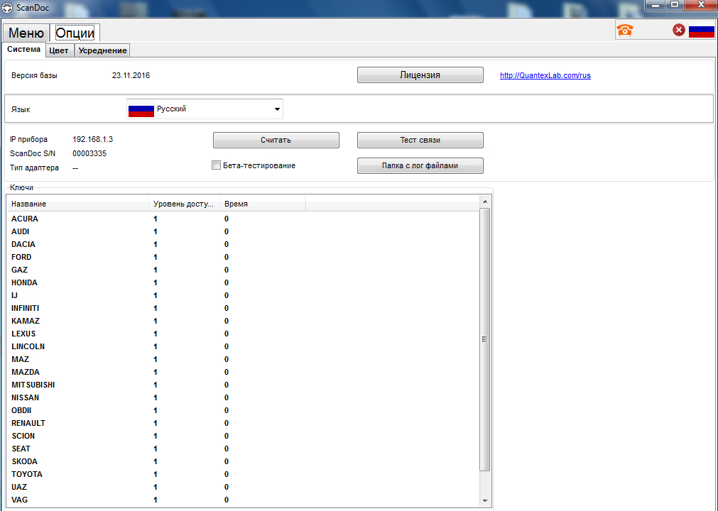The width and height of the screenshot is (718, 511).
Task: Select the RENAULT row
Action: 243,423
